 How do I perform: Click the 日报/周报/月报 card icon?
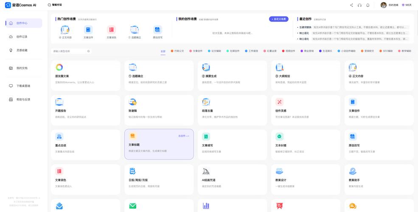point(132,171)
